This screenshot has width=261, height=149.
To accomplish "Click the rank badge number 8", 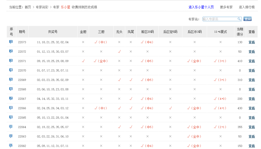I will tap(11, 108).
